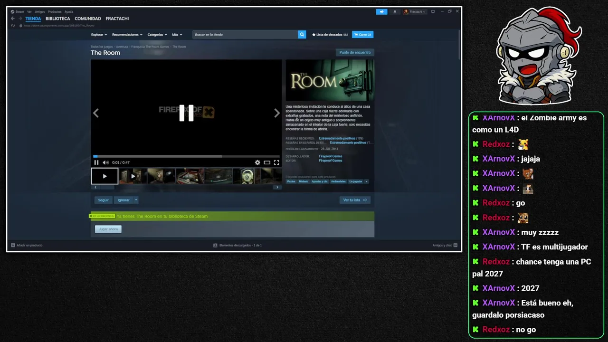608x342 pixels.
Task: Select the Puzles tag
Action: [291, 181]
